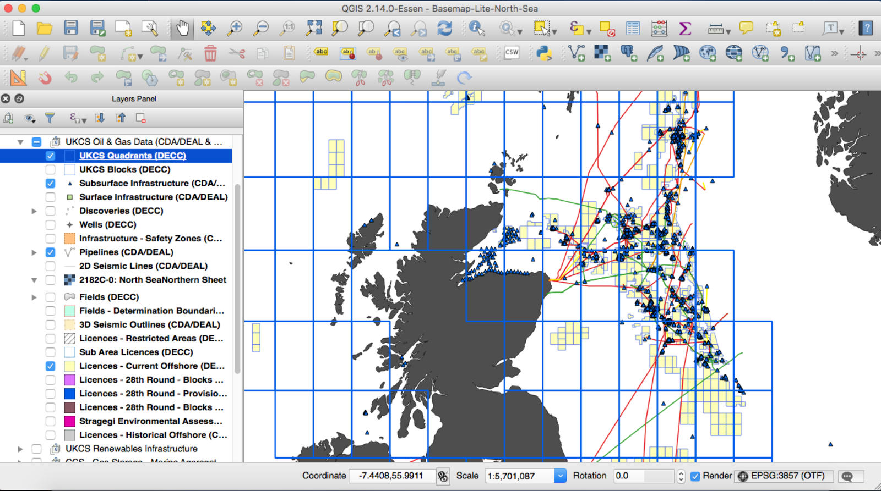The image size is (881, 491).
Task: Expand the UKCS Renewables Infrastructure group
Action: point(20,449)
